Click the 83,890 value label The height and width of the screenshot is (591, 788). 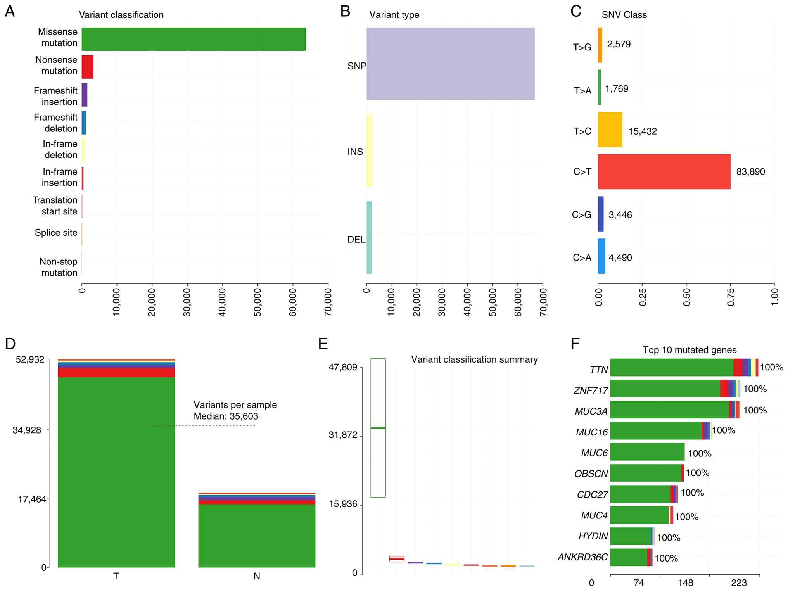coord(750,172)
